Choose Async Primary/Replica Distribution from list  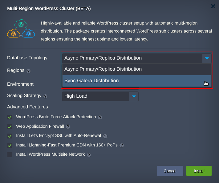tap(137, 69)
